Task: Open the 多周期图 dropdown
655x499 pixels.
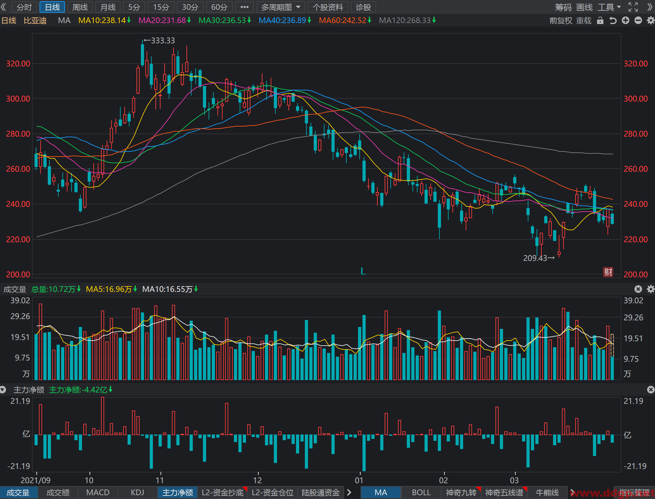Action: tap(280, 7)
